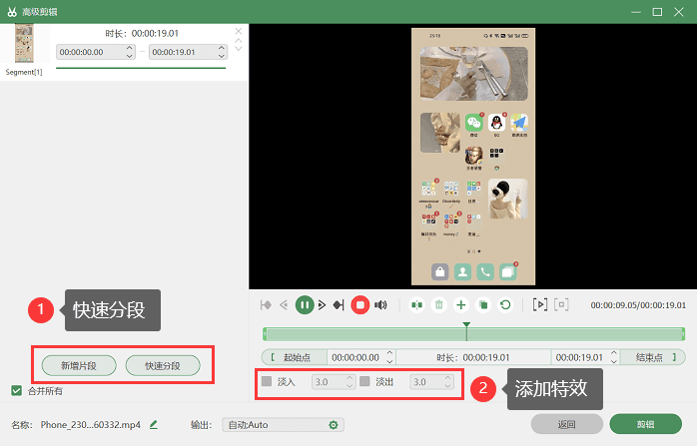The image size is (697, 446).
Task: Click 起始点 time field below the timeline
Action: 361,357
